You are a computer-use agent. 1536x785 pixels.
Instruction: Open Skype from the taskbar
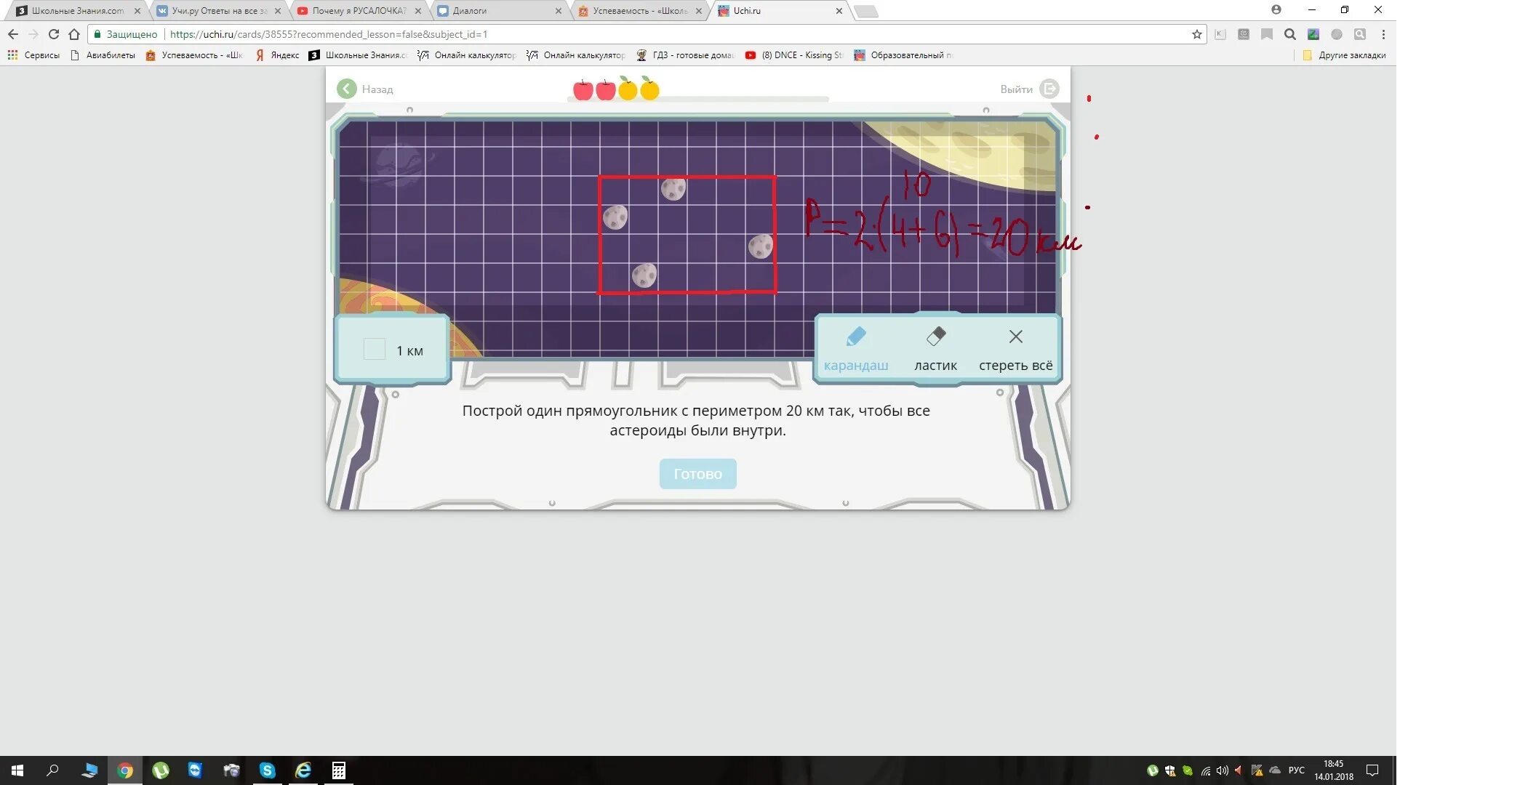[x=268, y=770]
